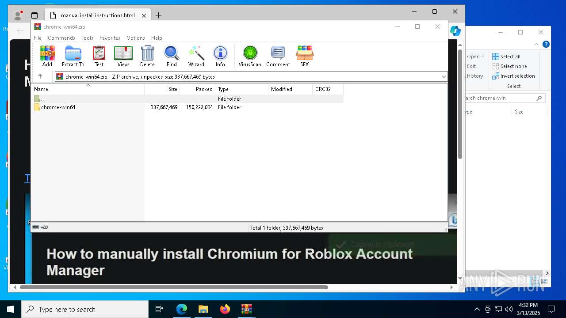Click Edit in the Explorer ribbon

tap(471, 66)
